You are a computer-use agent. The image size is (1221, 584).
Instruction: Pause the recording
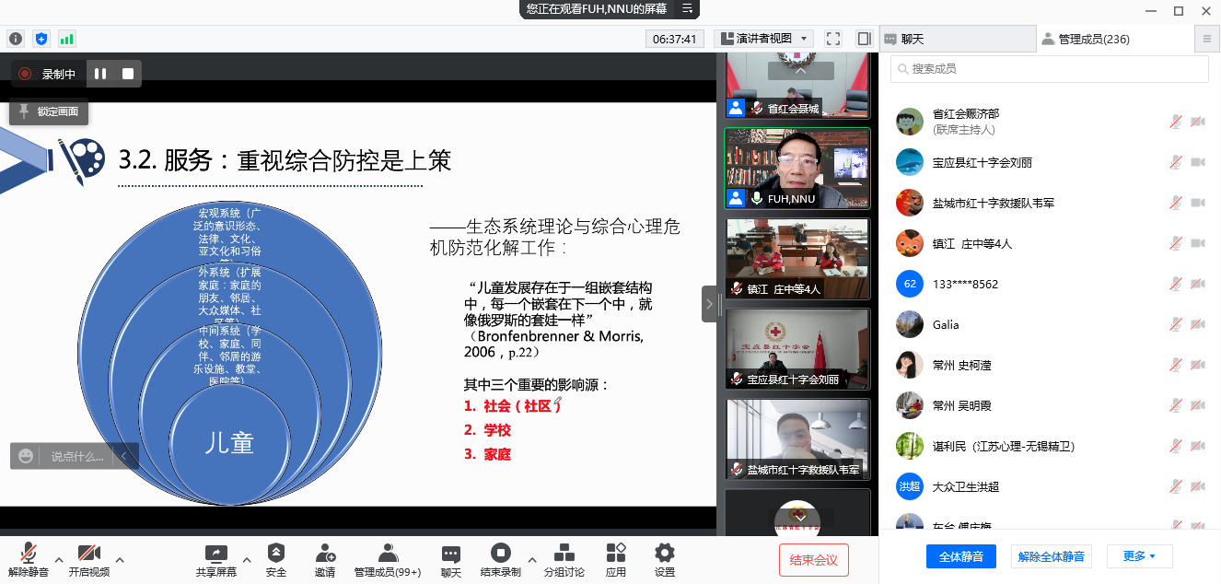[99, 74]
